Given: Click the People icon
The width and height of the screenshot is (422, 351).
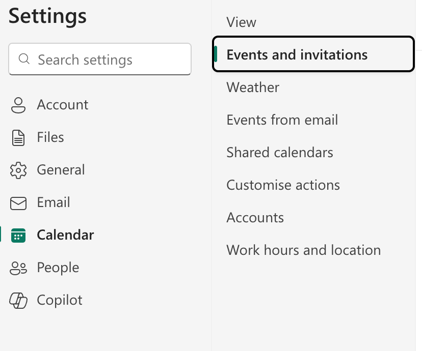Looking at the screenshot, I should (18, 267).
